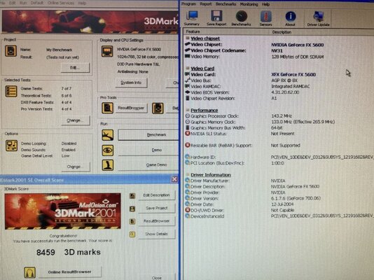This screenshot has height=280, width=374.
Task: Click the ResultBrowser button in Pro Tools
Action: coord(131,108)
